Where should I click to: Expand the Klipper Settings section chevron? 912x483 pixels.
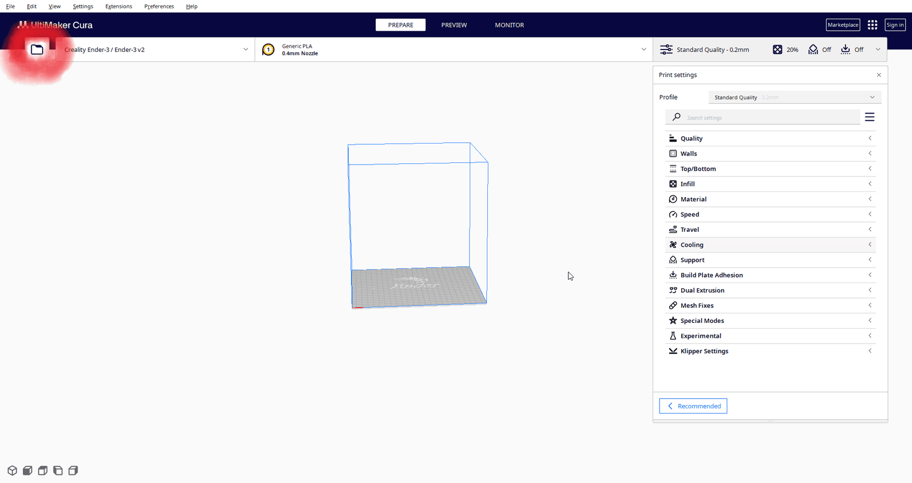coord(870,351)
